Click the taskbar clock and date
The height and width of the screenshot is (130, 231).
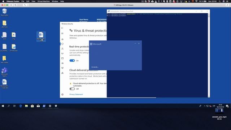[x=220, y=106]
